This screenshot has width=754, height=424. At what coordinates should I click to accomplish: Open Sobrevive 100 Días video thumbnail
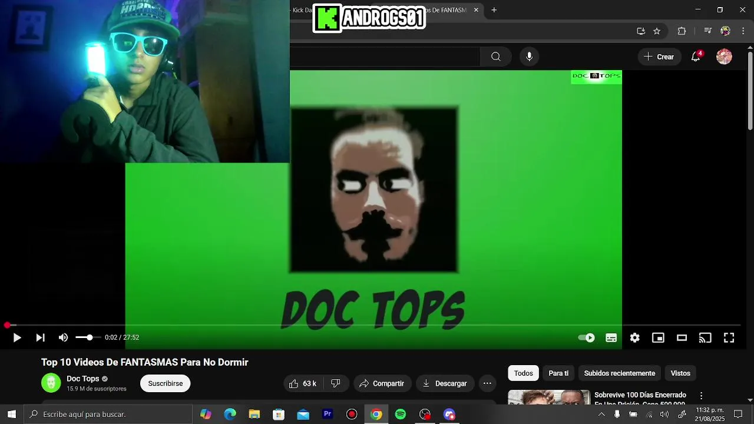tap(549, 397)
